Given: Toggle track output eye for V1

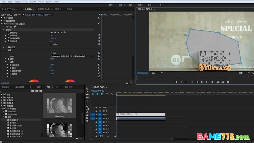Looking at the screenshot, I should click(106, 115).
